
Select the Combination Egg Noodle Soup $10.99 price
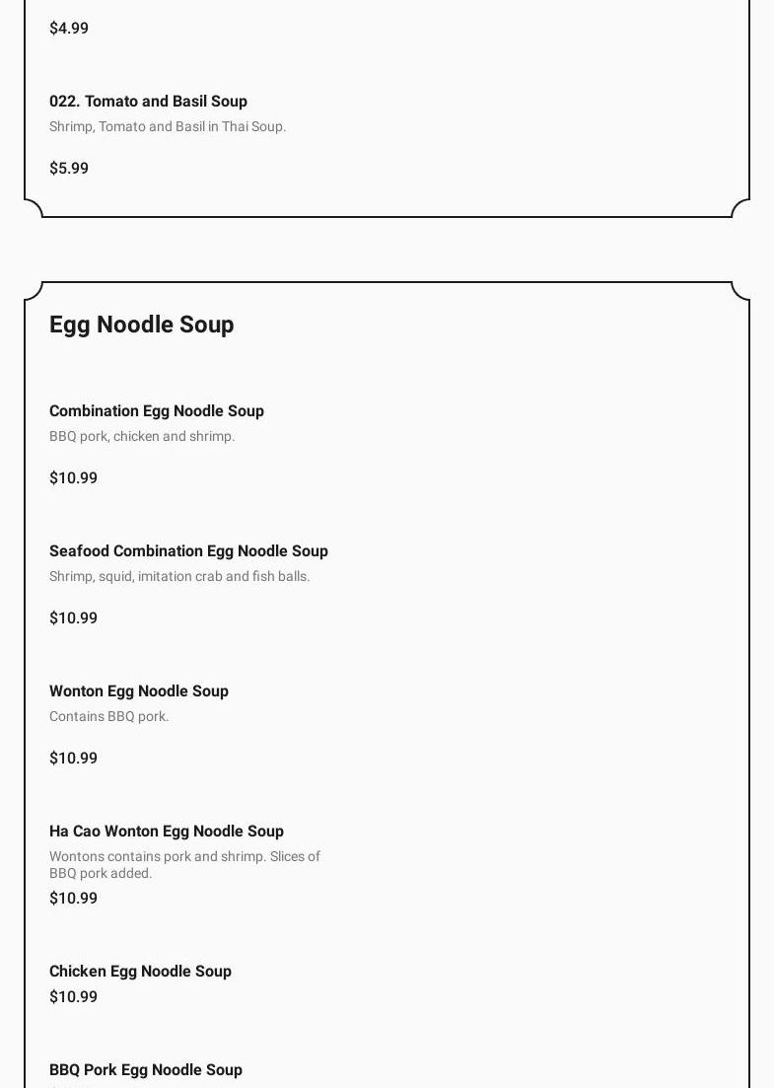point(73,477)
